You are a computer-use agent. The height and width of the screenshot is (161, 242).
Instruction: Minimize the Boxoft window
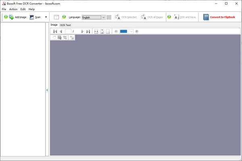tap(216, 3)
